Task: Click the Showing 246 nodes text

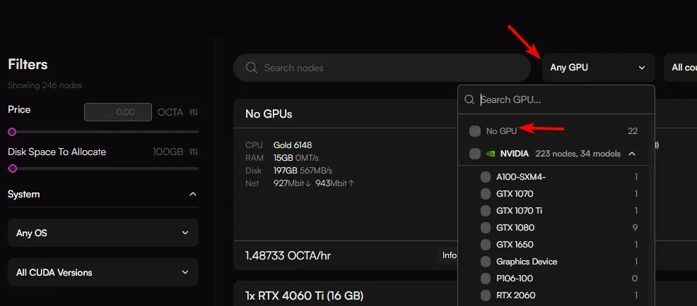Action: [45, 85]
